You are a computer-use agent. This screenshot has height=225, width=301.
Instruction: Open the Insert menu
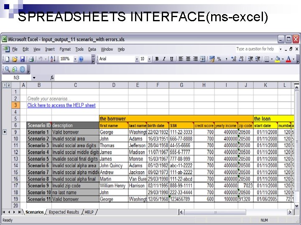coord(50,49)
